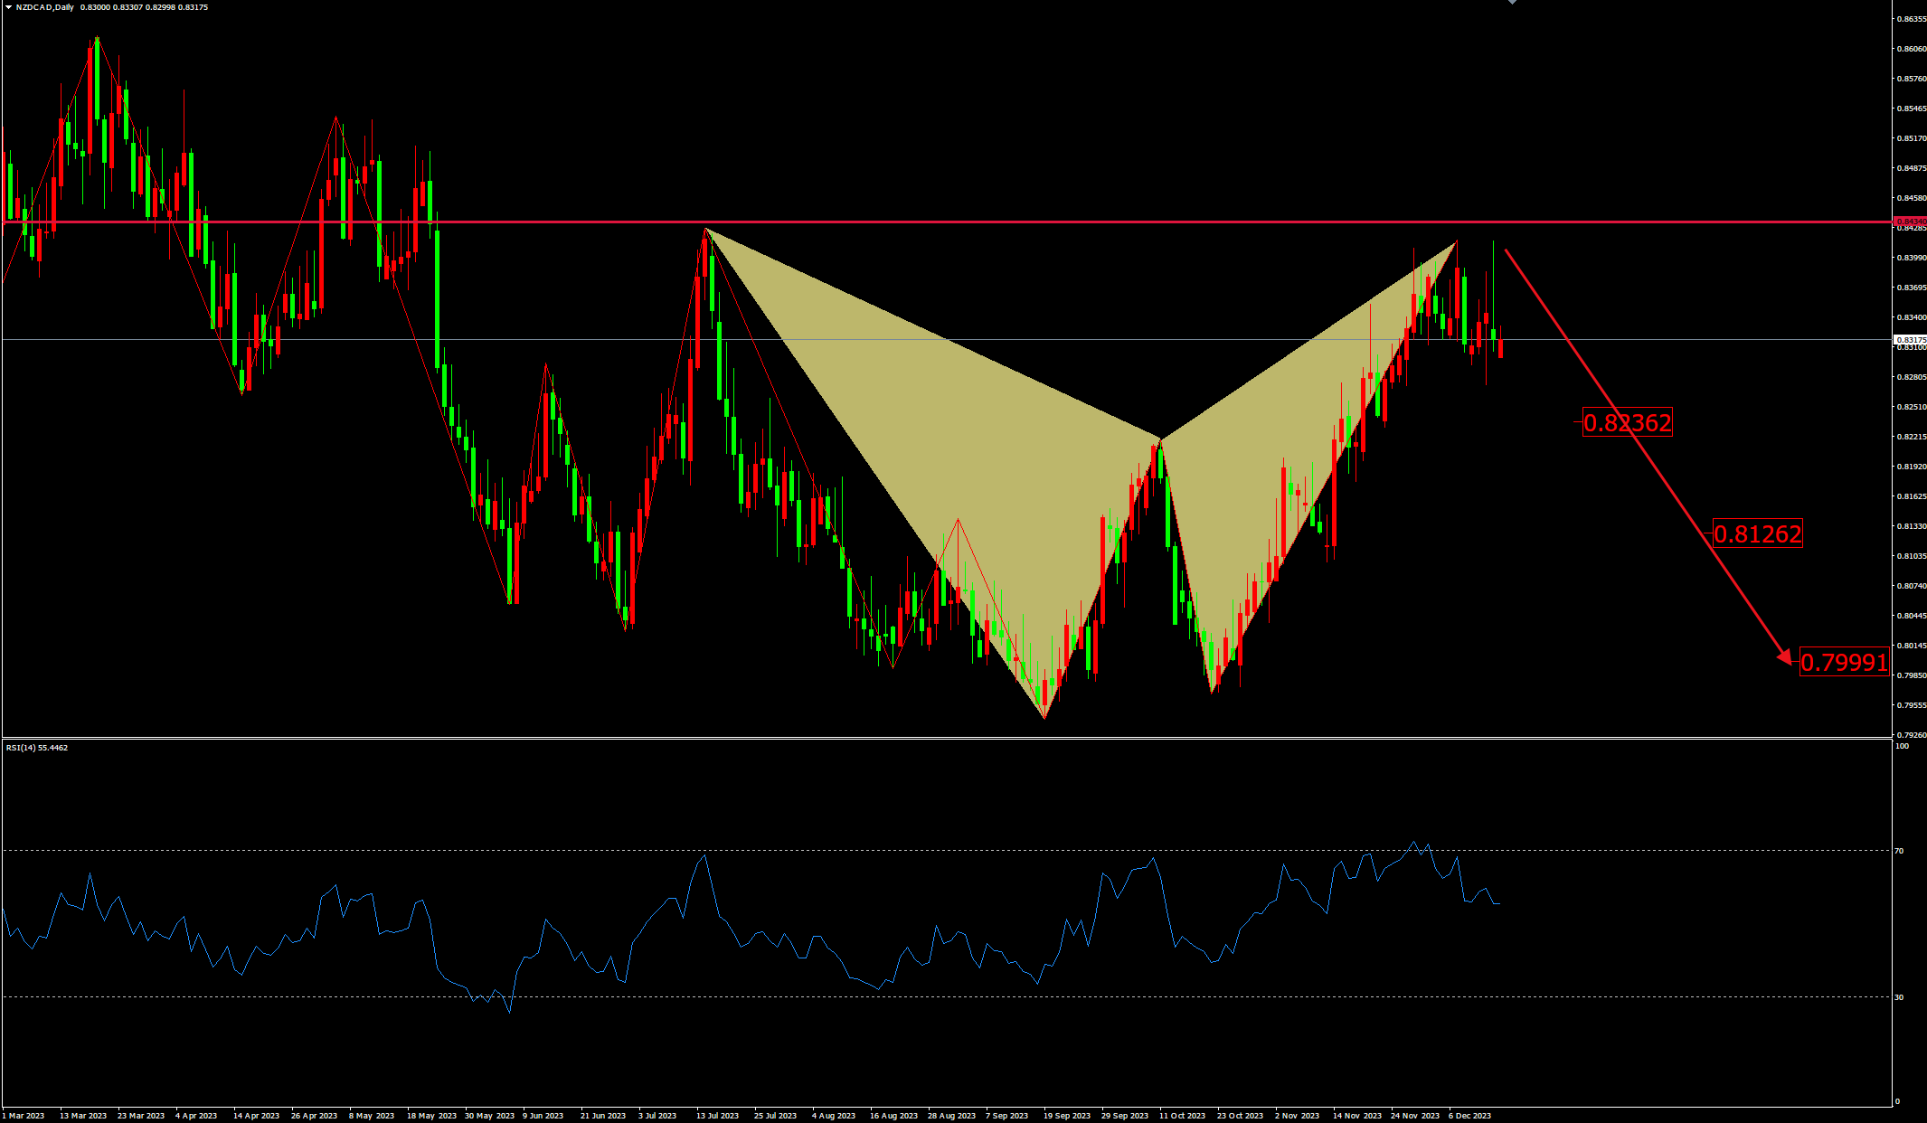
Task: Click RSI level 30 axis label
Action: (1899, 997)
